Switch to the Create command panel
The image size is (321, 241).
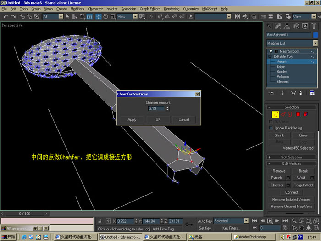tap(270, 26)
